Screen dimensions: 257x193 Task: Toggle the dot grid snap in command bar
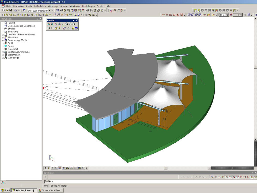click(216, 177)
